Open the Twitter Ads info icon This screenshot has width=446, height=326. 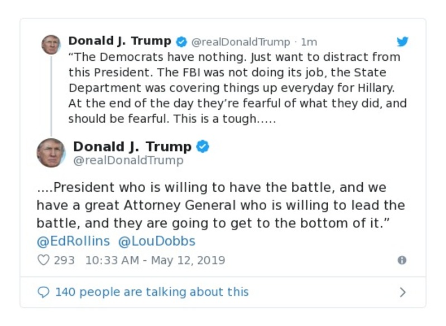tap(401, 260)
